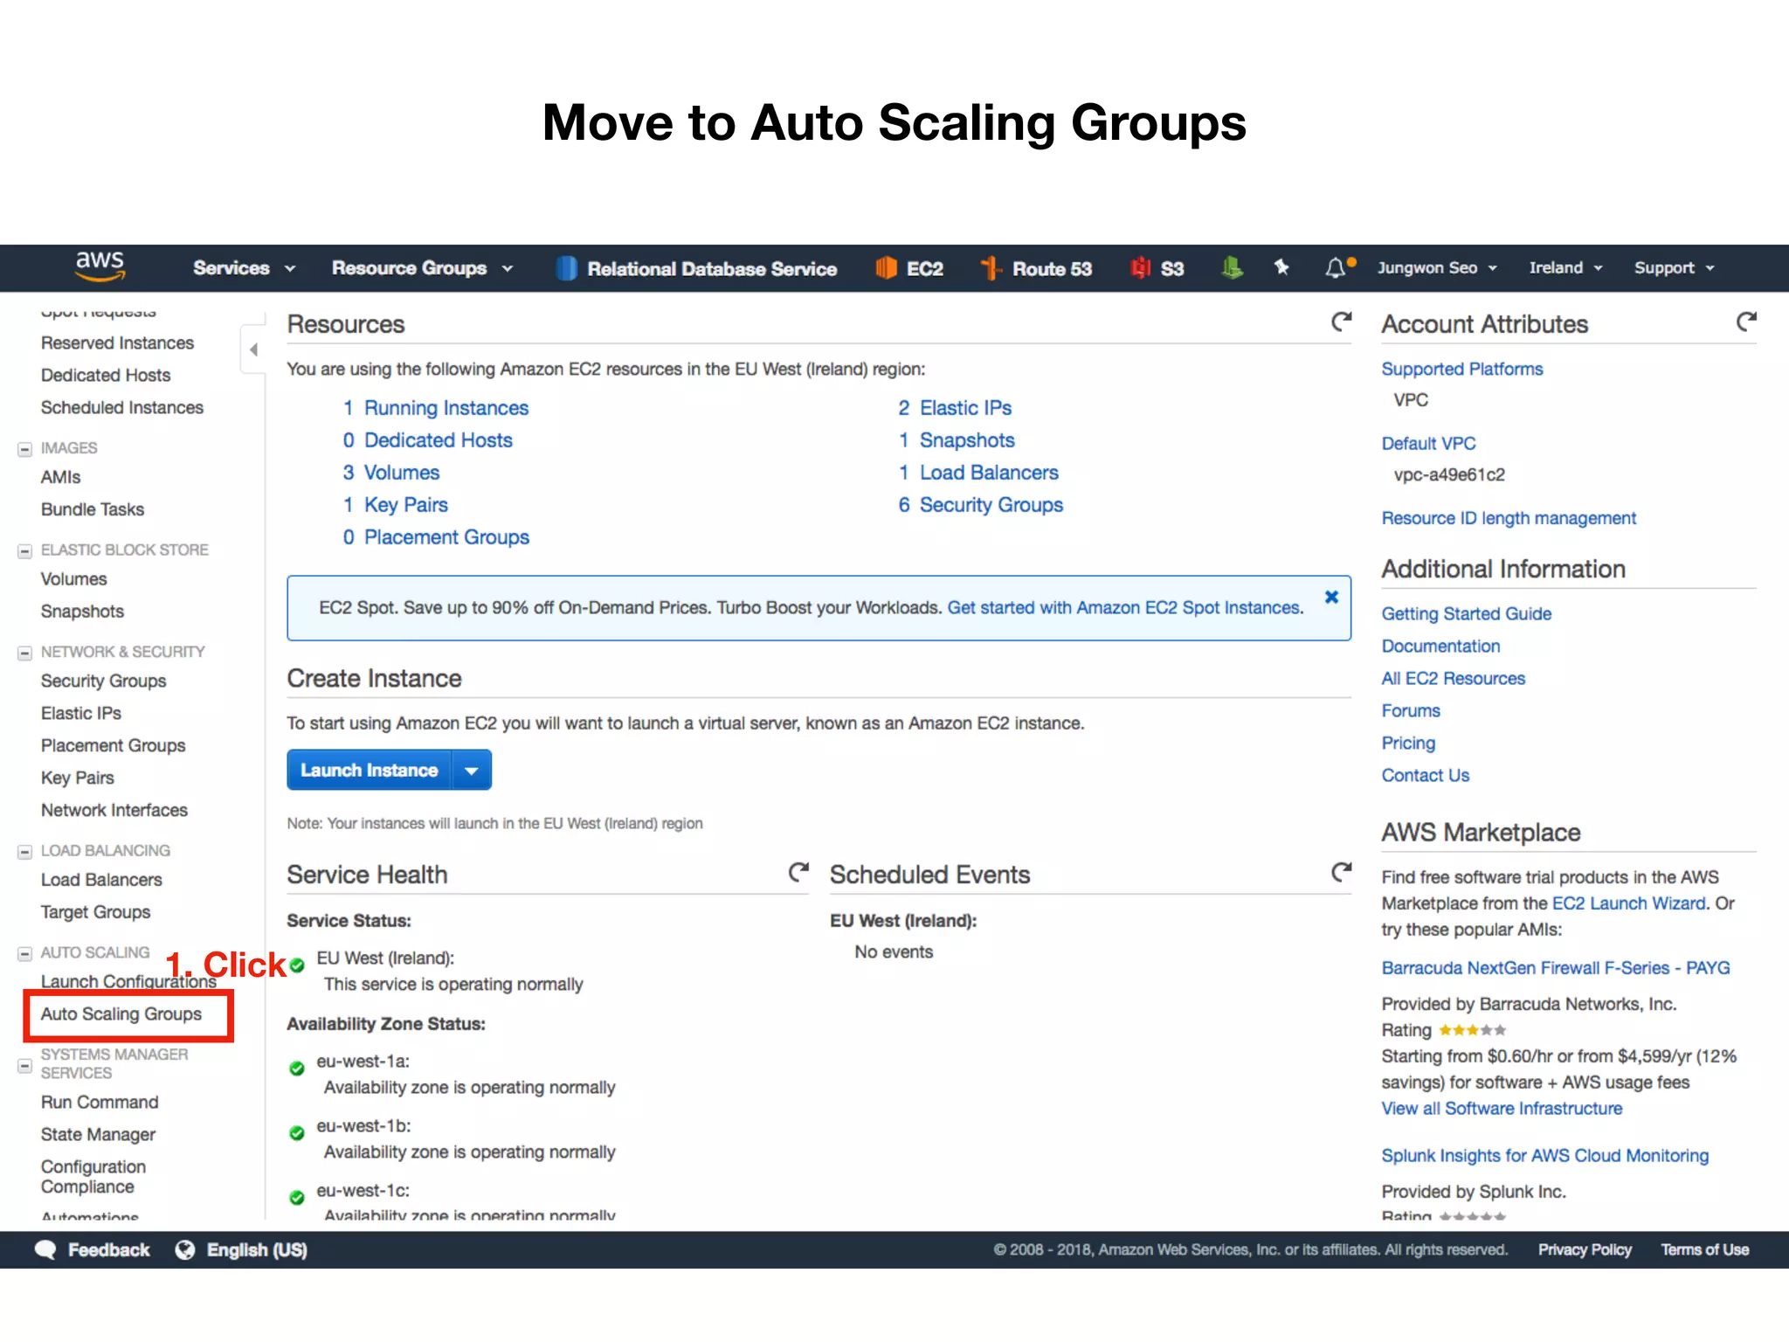Click the language globe icon

click(x=185, y=1249)
